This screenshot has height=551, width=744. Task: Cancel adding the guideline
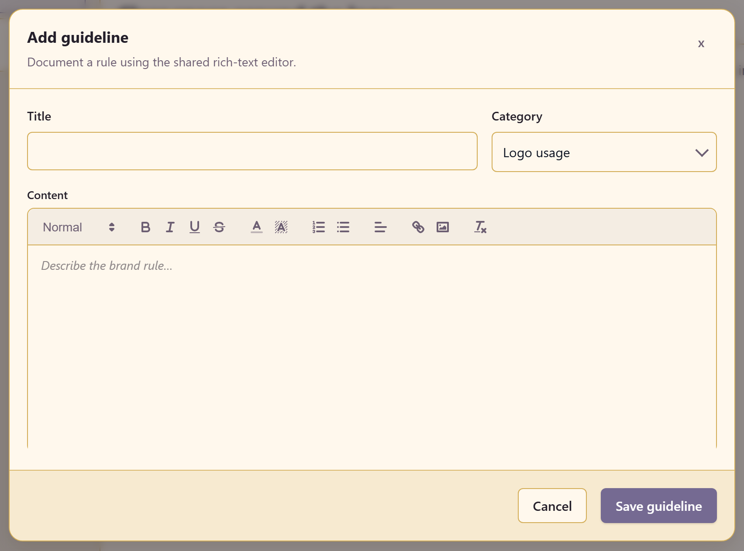click(552, 506)
